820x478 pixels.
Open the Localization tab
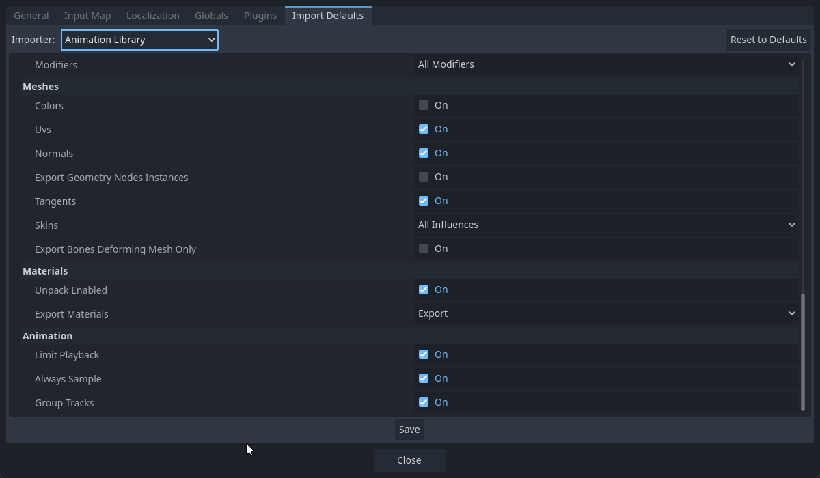coord(152,16)
